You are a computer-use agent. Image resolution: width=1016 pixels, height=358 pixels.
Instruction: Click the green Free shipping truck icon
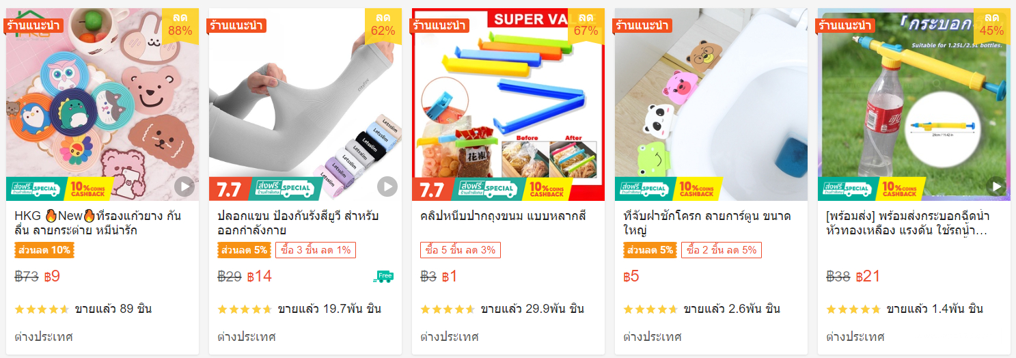coord(383,276)
